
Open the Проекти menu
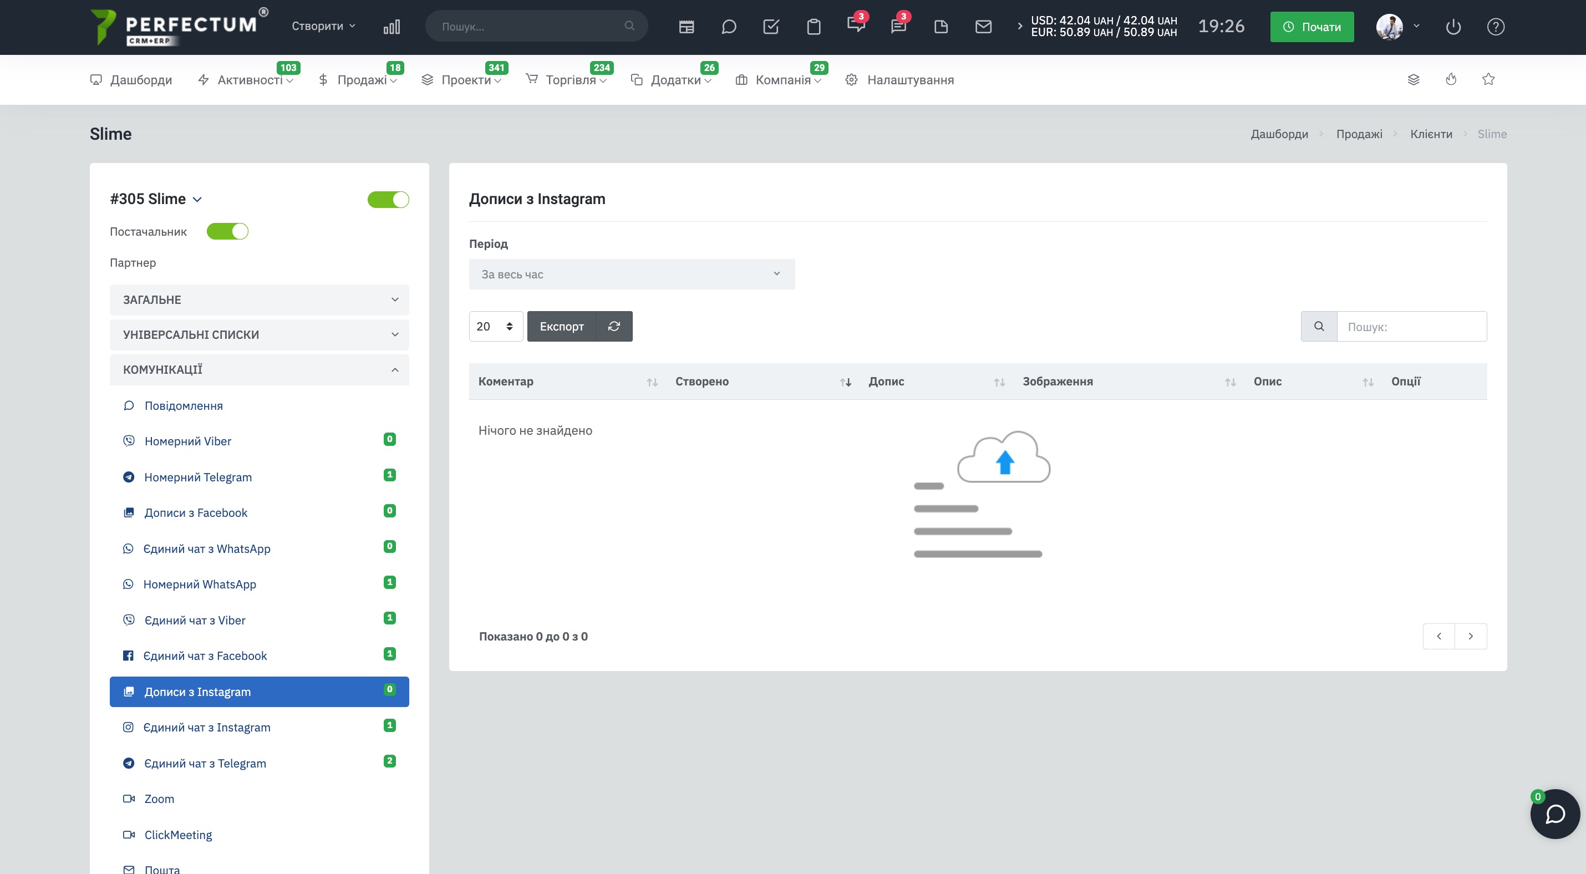click(462, 80)
